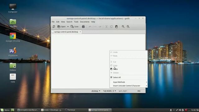Open Input Methods submenu
The image size is (199, 112).
tap(128, 82)
